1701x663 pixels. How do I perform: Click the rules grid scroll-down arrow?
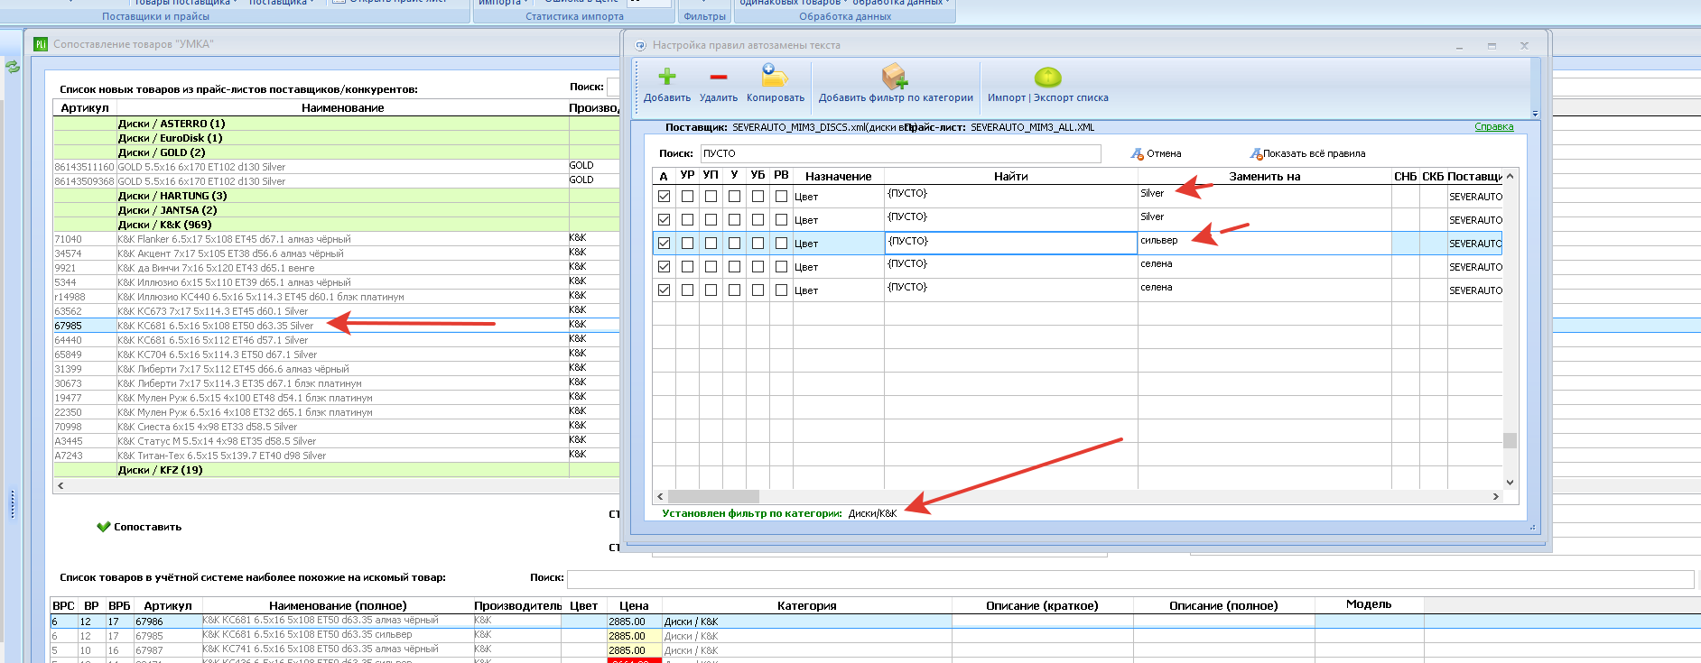1510,483
